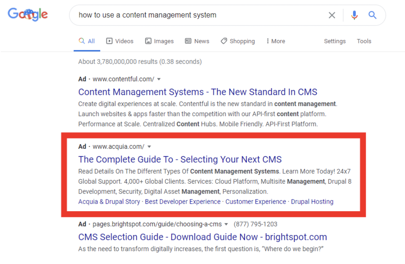405x264 pixels.
Task: Switch to the Images tab
Action: point(159,41)
